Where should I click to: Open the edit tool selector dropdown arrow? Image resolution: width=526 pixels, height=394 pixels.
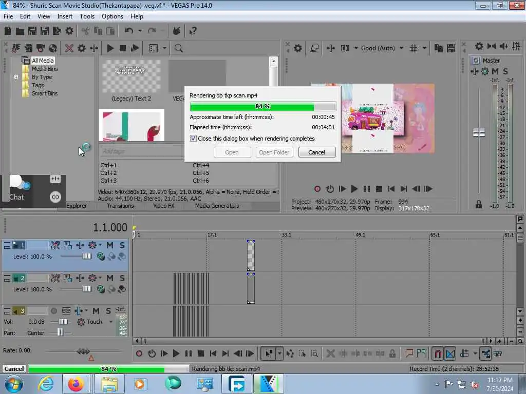tap(279, 353)
